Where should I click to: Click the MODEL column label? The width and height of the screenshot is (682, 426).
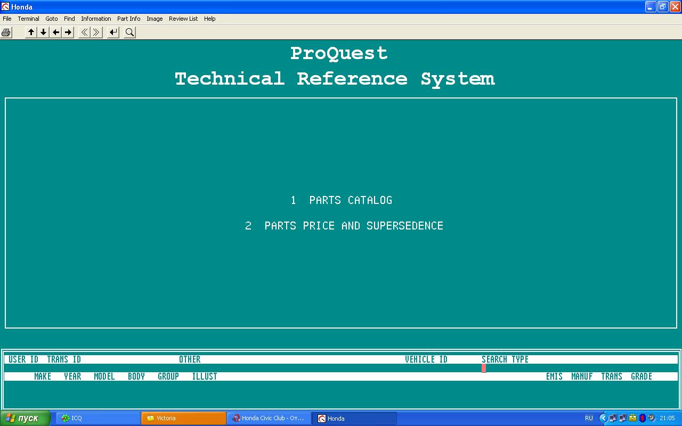point(104,376)
